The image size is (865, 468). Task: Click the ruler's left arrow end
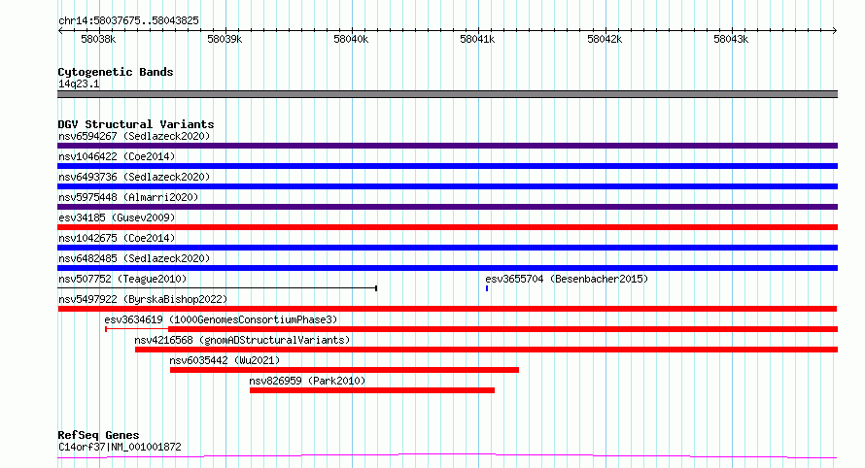coord(60,31)
